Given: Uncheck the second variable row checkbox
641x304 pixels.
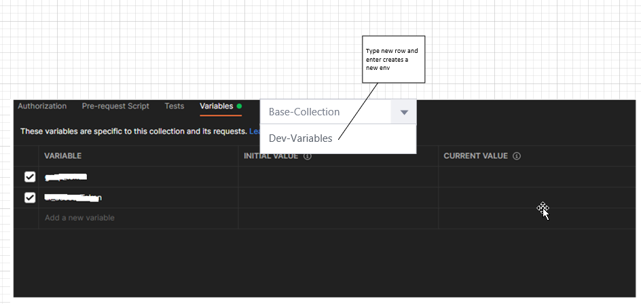Looking at the screenshot, I should click(30, 197).
